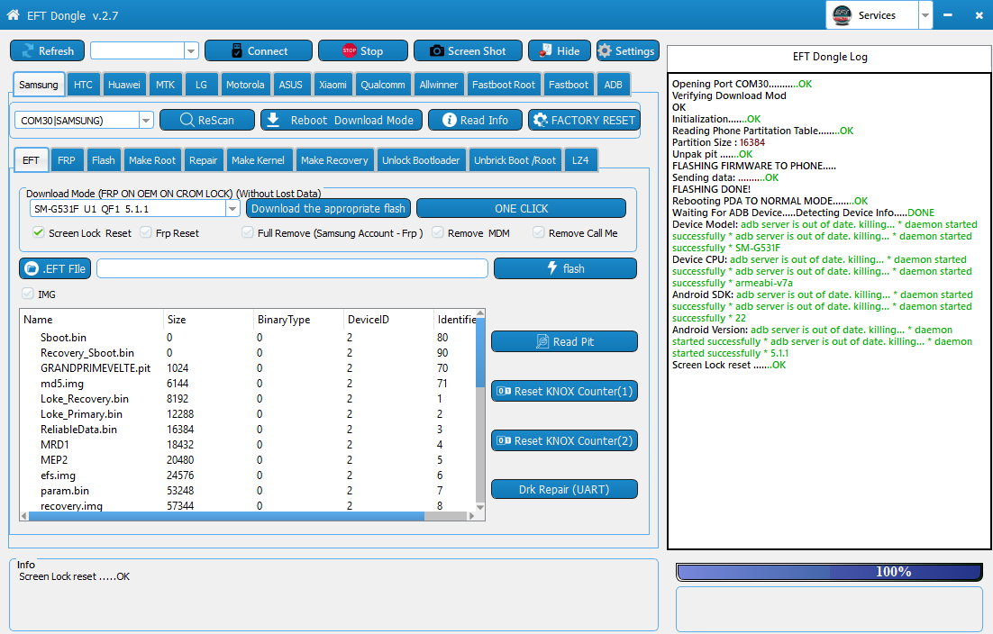Click the ReScan magnifier icon
The width and height of the screenshot is (993, 634).
(x=187, y=120)
